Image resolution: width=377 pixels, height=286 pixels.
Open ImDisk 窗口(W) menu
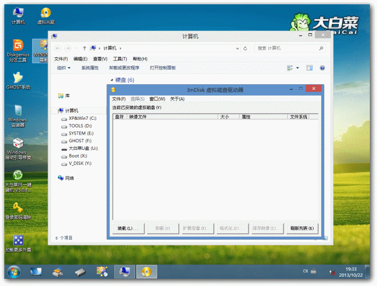tap(157, 99)
